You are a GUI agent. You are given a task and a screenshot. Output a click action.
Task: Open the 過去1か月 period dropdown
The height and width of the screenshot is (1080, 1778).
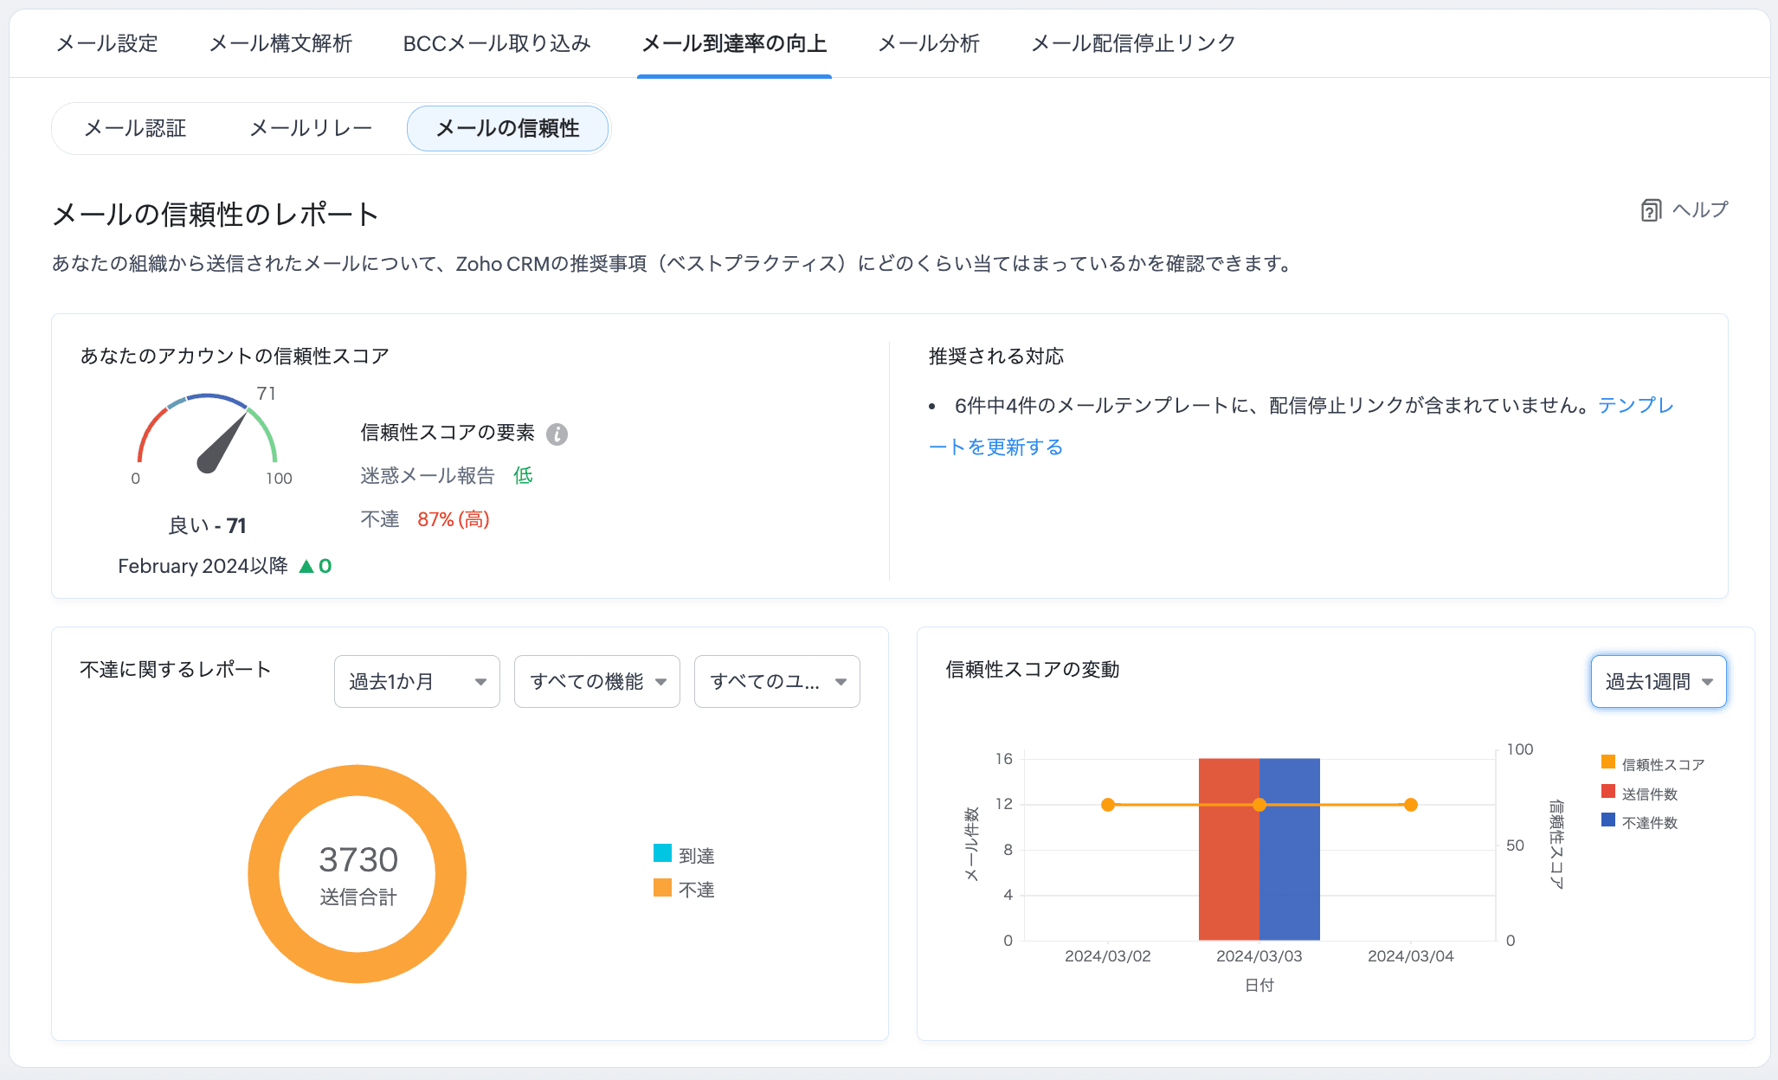tap(417, 682)
